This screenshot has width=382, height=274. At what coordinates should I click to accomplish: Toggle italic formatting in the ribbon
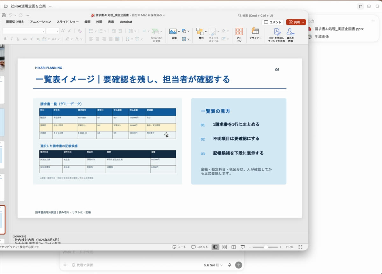coord(11,39)
